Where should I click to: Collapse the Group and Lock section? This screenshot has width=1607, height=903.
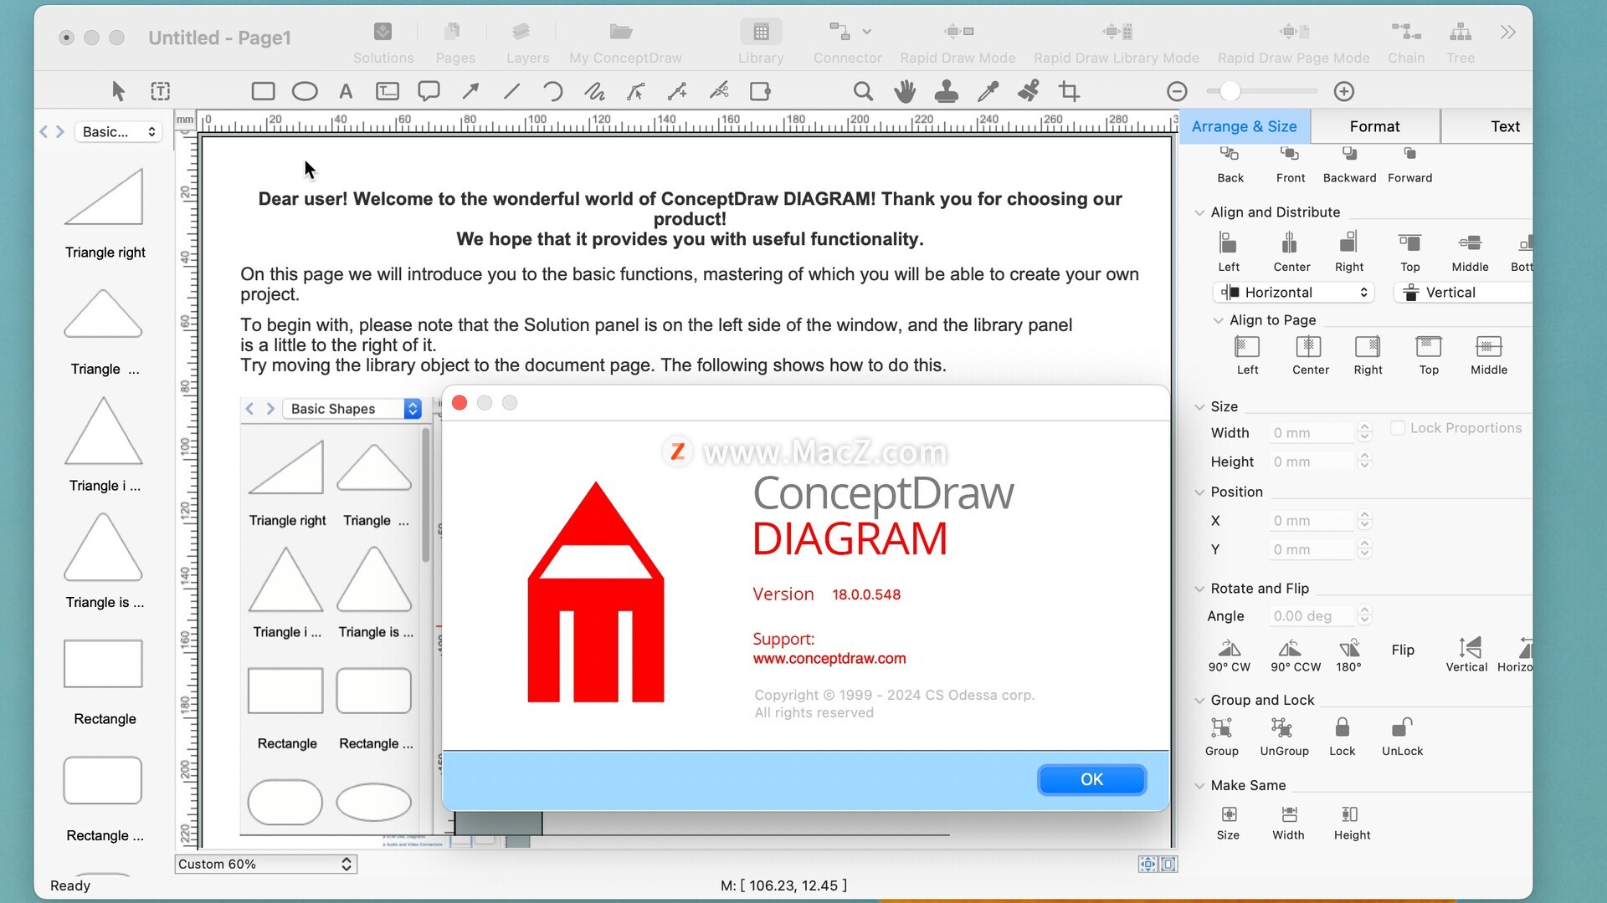(x=1199, y=700)
